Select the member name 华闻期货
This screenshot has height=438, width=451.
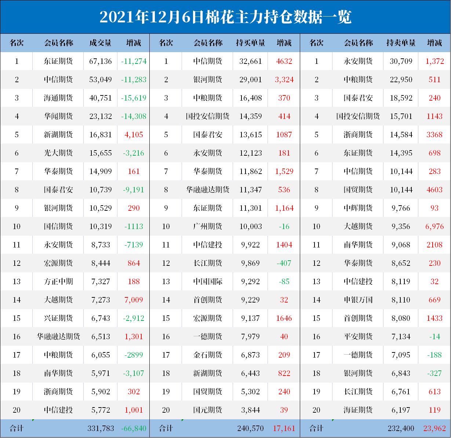coord(58,116)
